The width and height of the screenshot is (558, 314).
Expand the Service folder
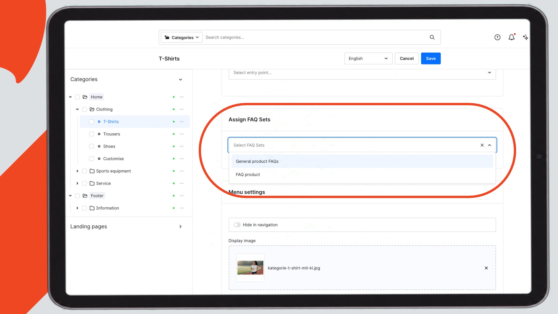(77, 183)
